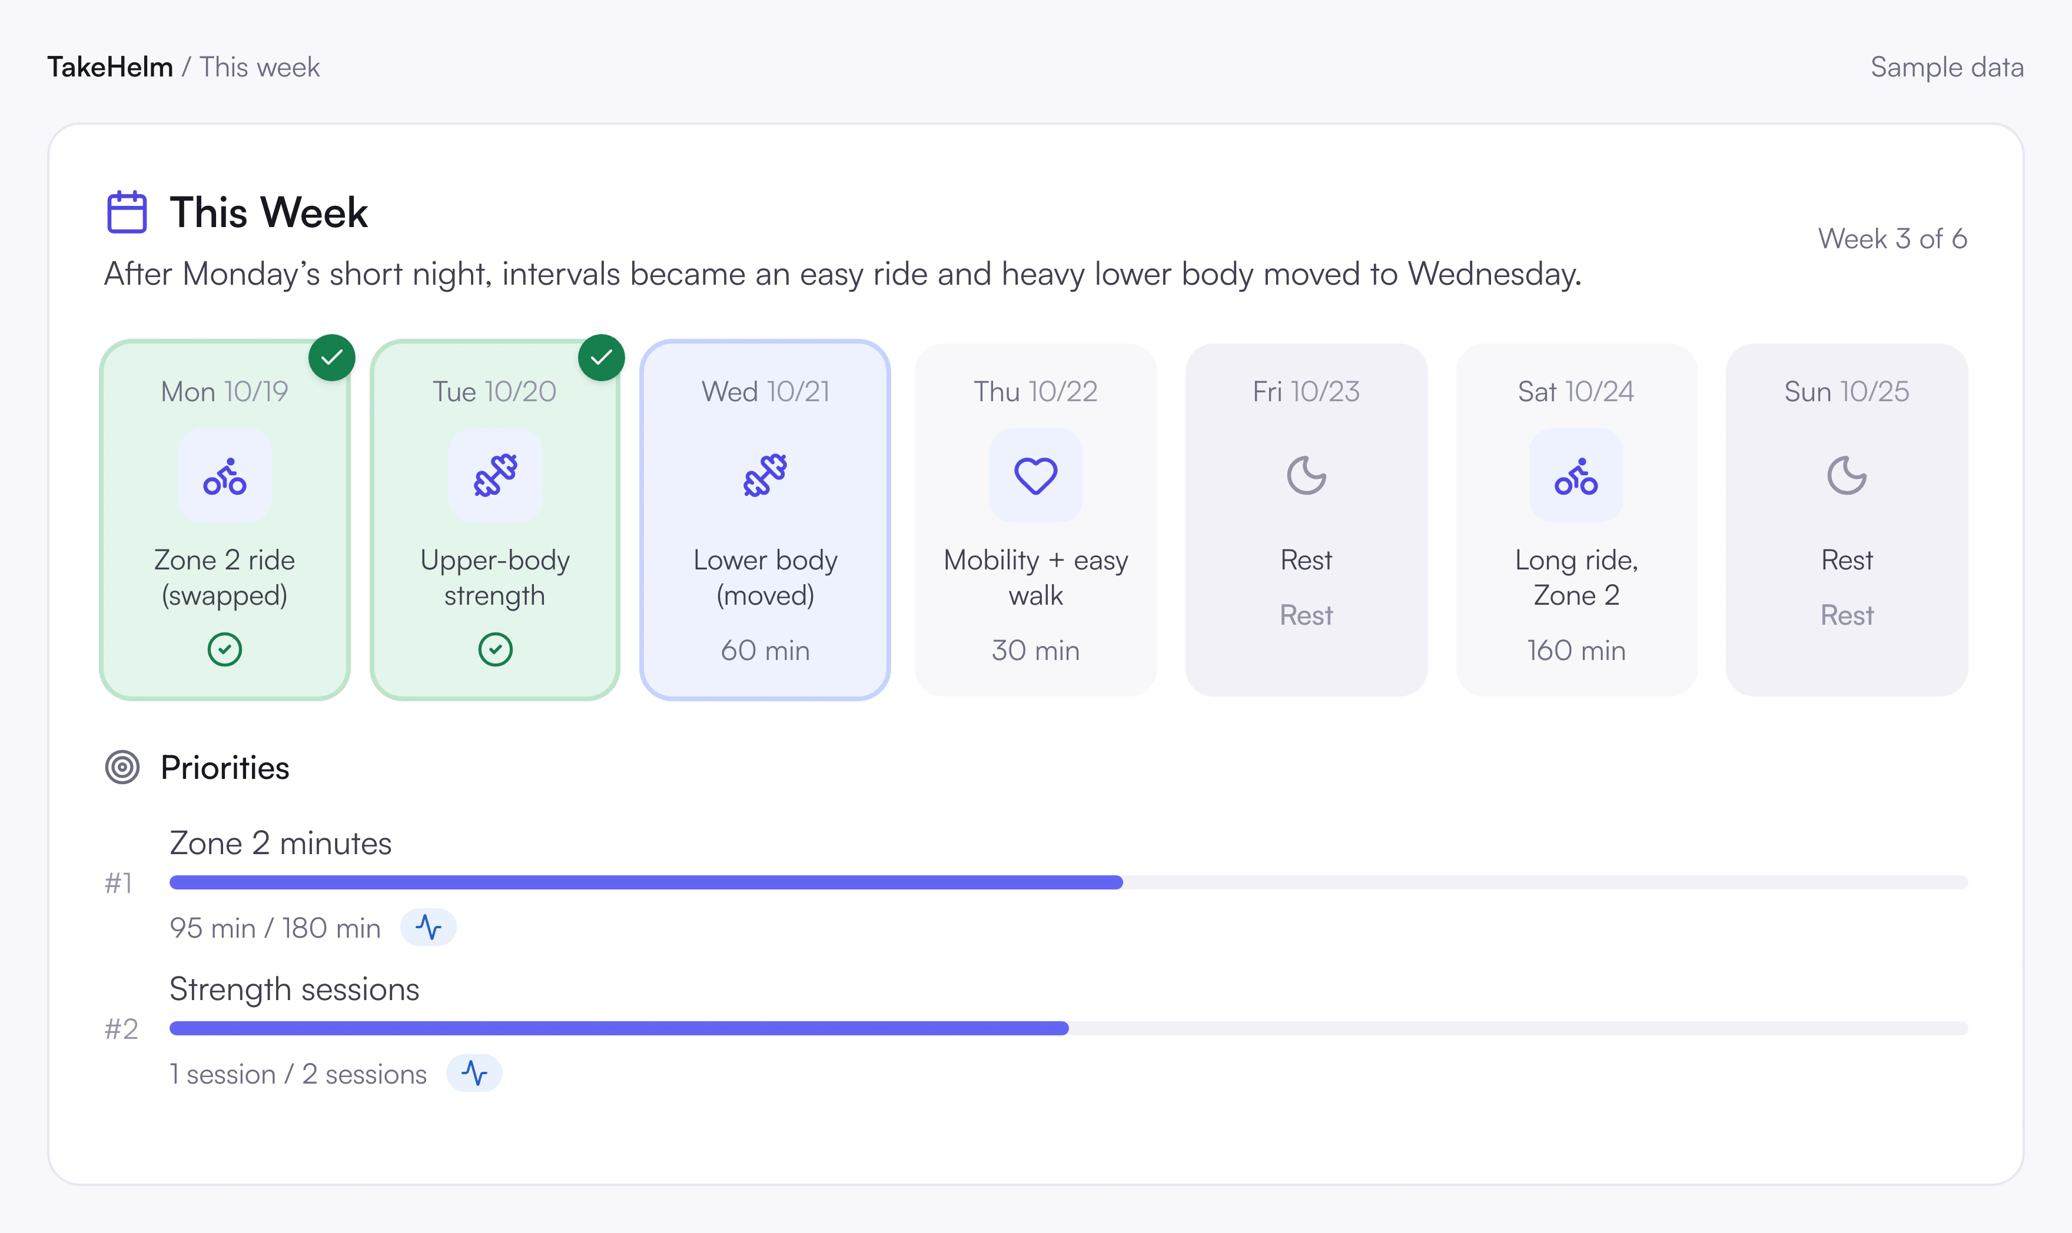The height and width of the screenshot is (1233, 2072).
Task: Click the Long ride, Zone 2 label
Action: [1576, 578]
